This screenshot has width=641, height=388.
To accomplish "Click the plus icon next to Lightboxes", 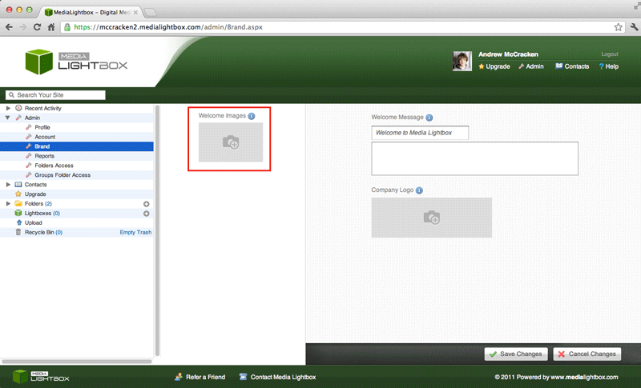I will click(x=146, y=214).
